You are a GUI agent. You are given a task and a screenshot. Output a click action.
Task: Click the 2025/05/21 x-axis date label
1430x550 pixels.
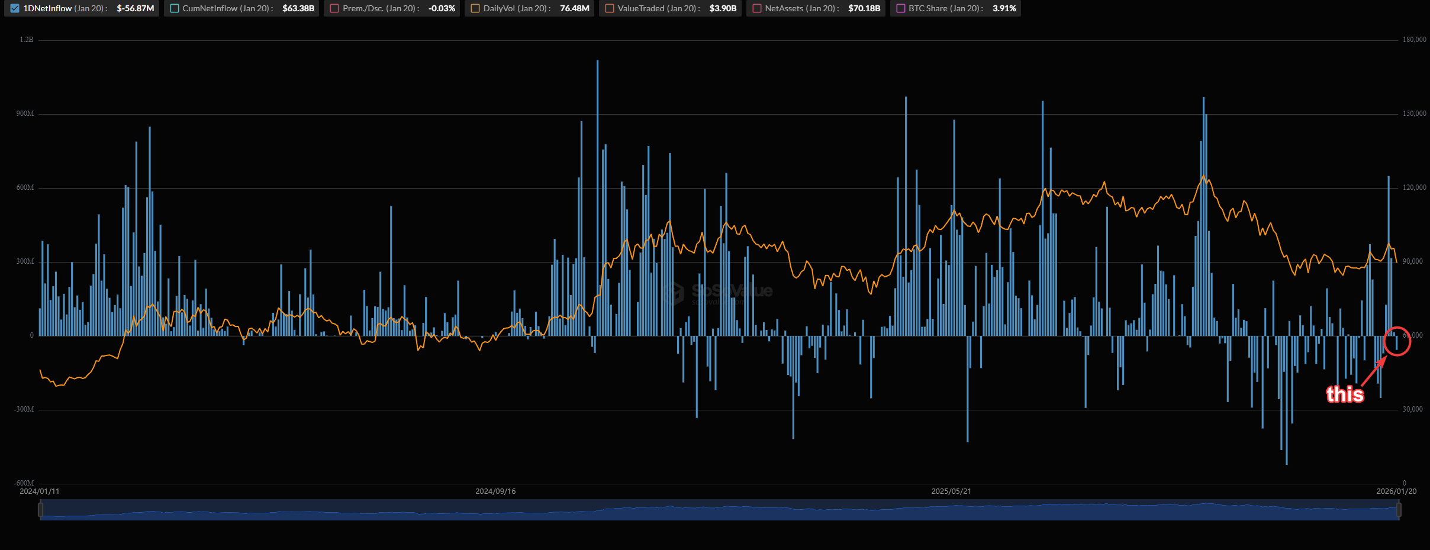click(x=951, y=491)
